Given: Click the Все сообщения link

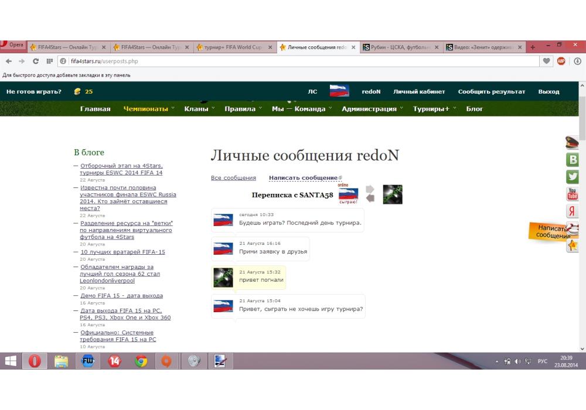Looking at the screenshot, I should click(233, 178).
